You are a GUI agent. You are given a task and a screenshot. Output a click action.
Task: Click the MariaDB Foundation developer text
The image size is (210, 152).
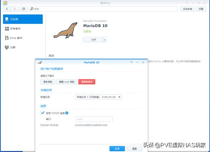click(x=95, y=21)
